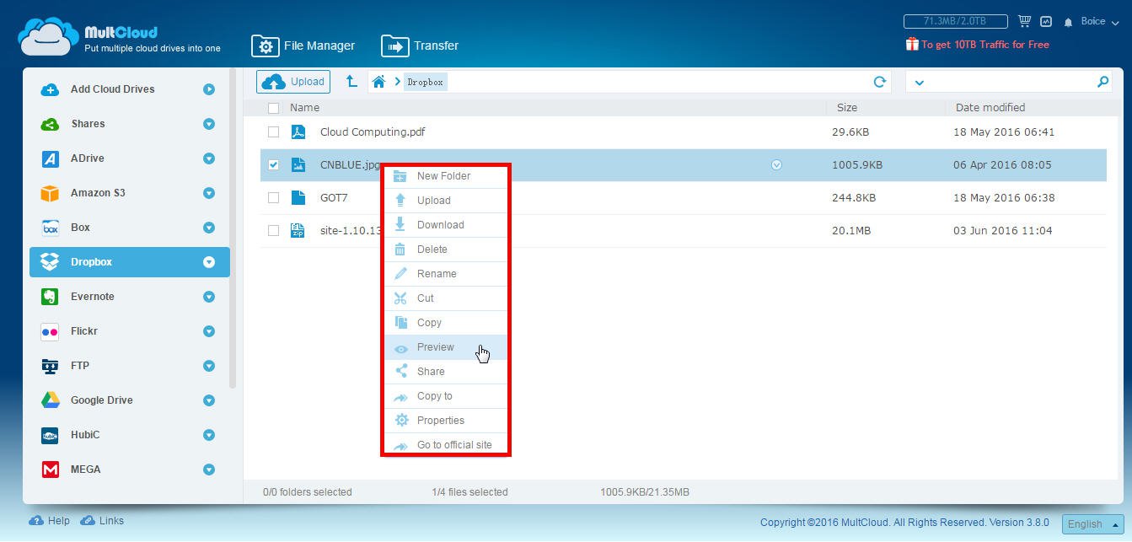Viewport: 1132px width, 542px height.
Task: Uncheck the CNBLUE.jpg checkbox
Action: coord(273,165)
